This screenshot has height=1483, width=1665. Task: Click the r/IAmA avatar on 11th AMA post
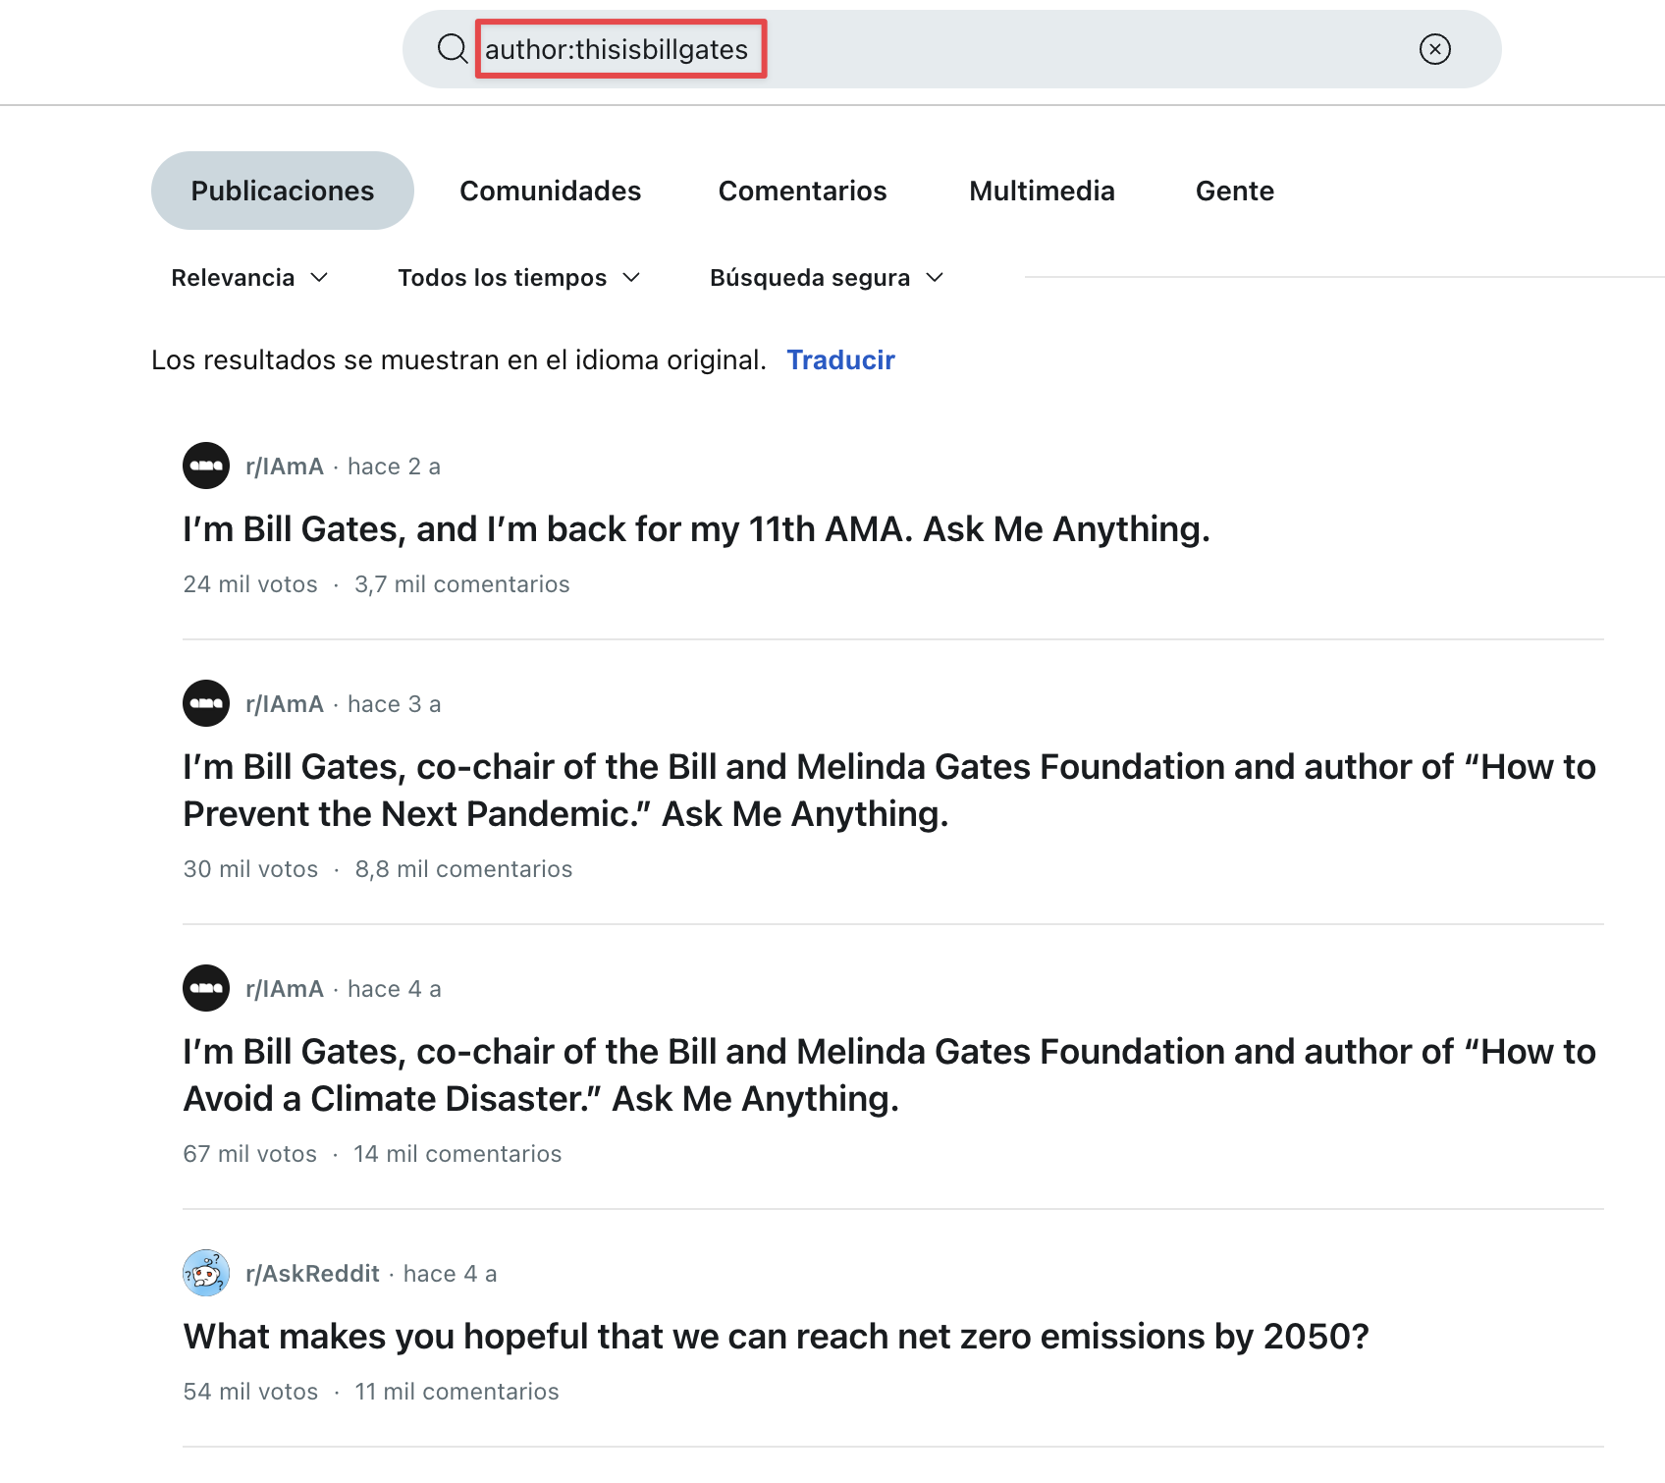(x=206, y=466)
